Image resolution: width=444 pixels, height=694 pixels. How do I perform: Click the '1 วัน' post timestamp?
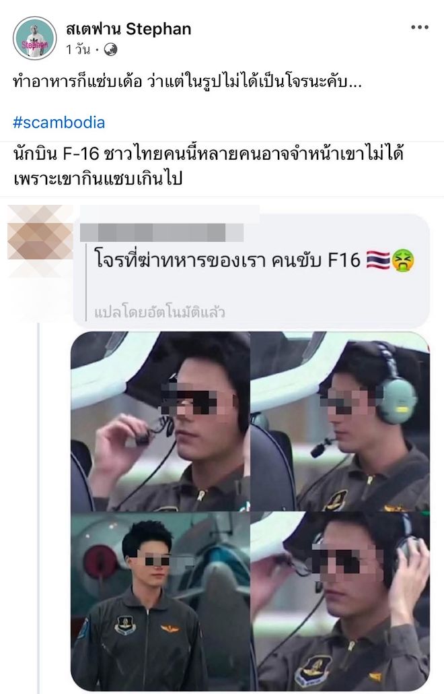[78, 50]
